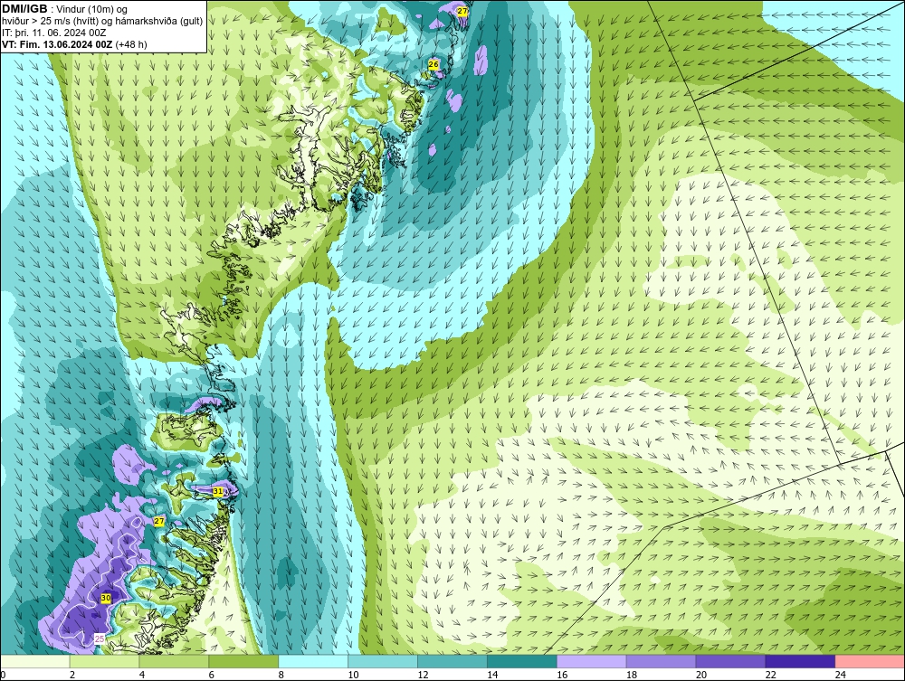
Task: Click the yellow 27 gust label at the map's top edge
Action: pos(462,11)
